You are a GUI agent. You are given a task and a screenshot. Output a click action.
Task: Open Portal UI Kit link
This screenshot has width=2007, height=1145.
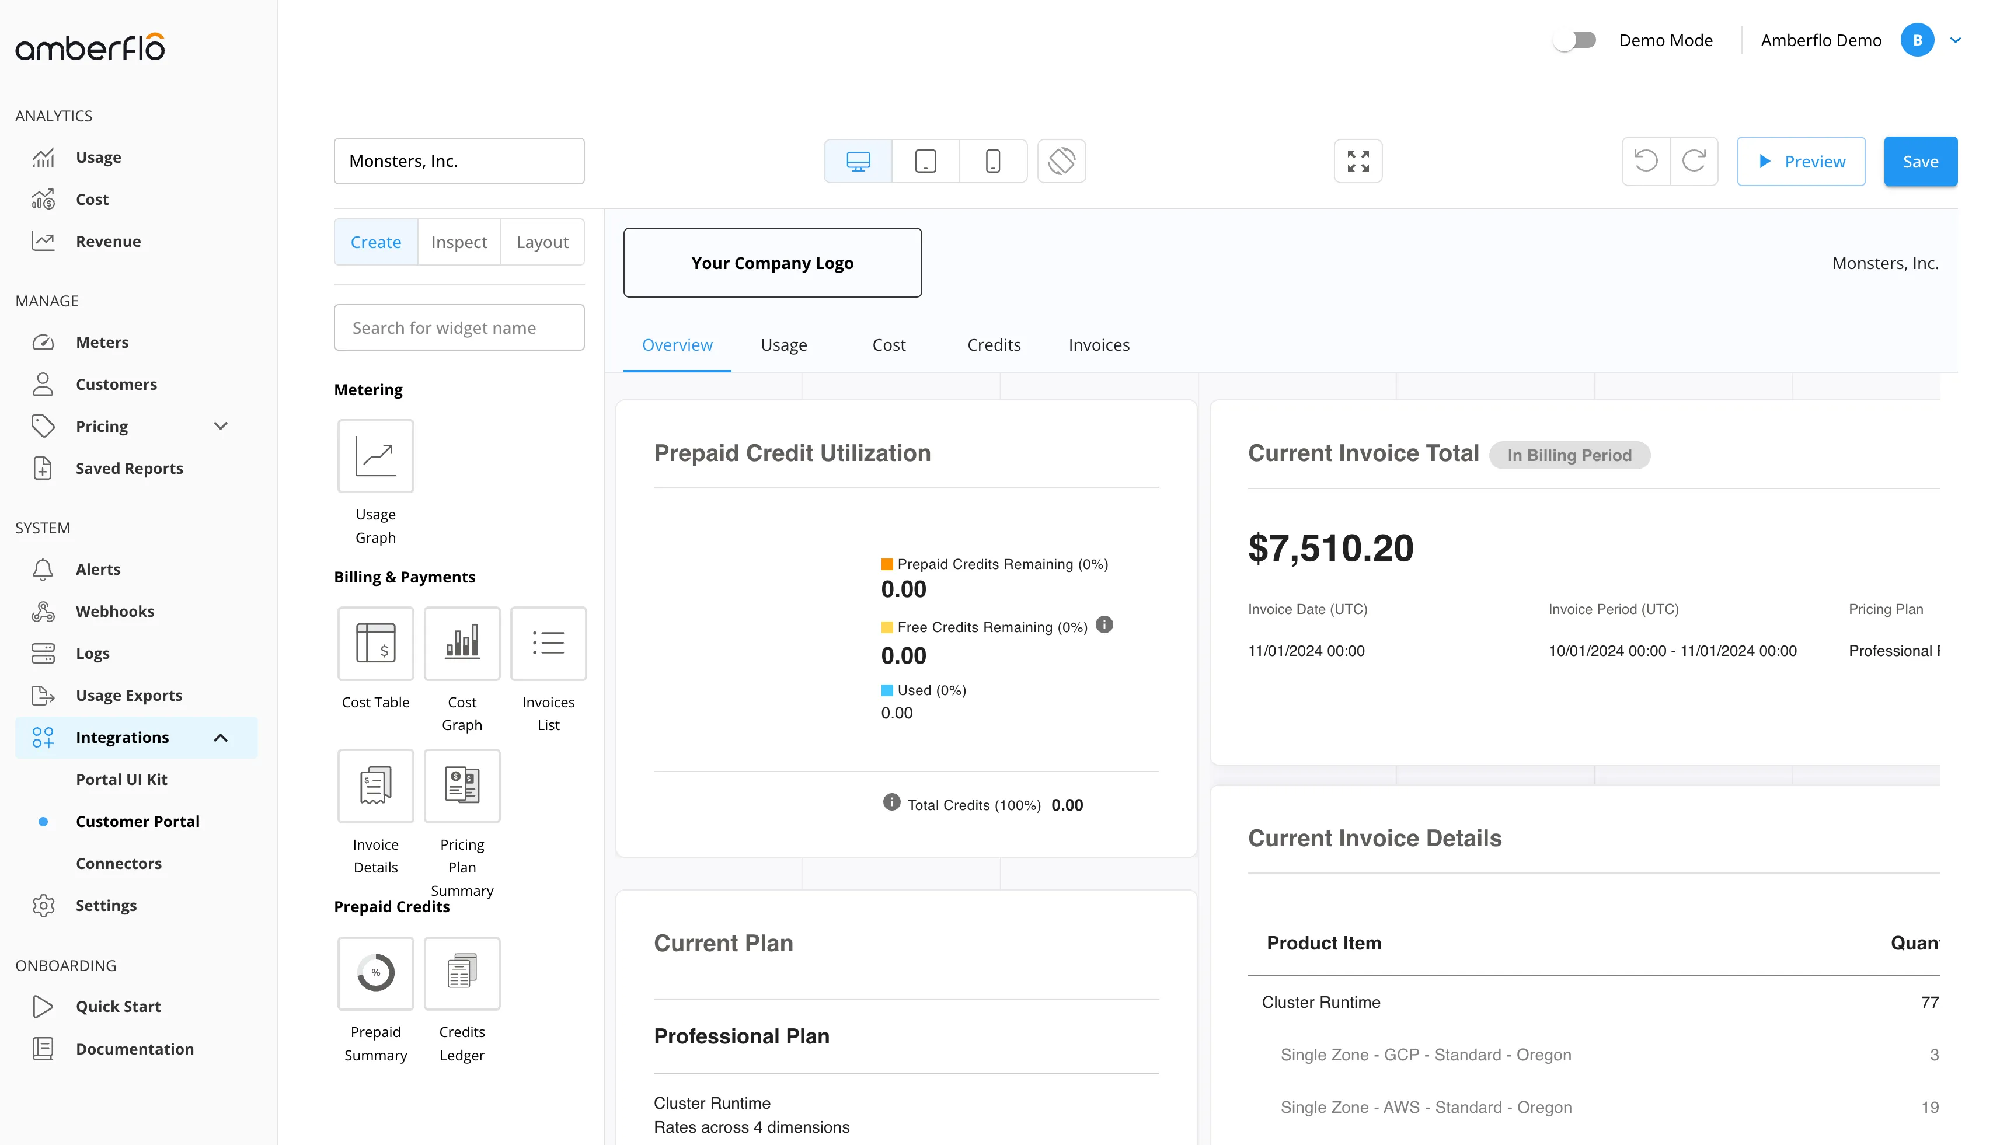click(x=122, y=779)
